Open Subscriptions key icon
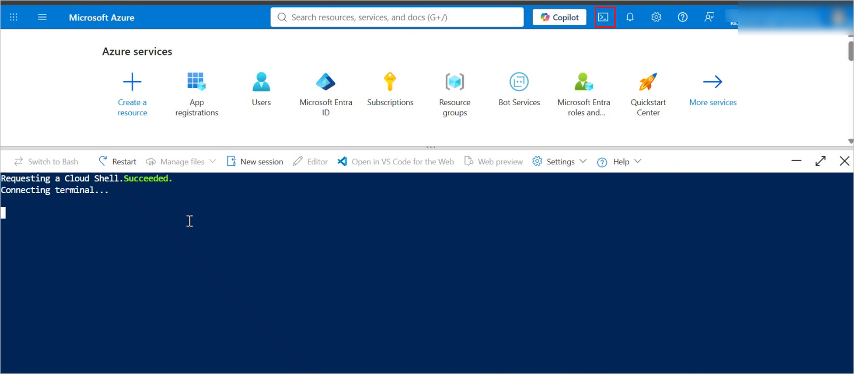 pos(390,82)
